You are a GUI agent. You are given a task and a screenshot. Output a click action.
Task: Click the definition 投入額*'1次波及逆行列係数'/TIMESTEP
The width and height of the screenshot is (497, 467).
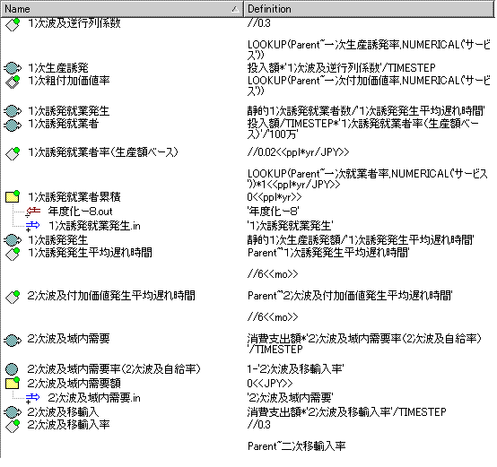click(342, 68)
